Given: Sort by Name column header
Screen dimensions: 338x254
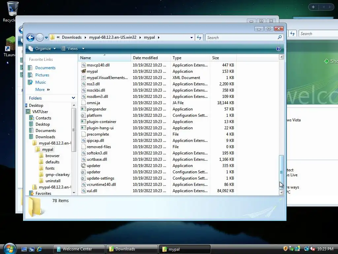Looking at the screenshot, I should (105, 58).
